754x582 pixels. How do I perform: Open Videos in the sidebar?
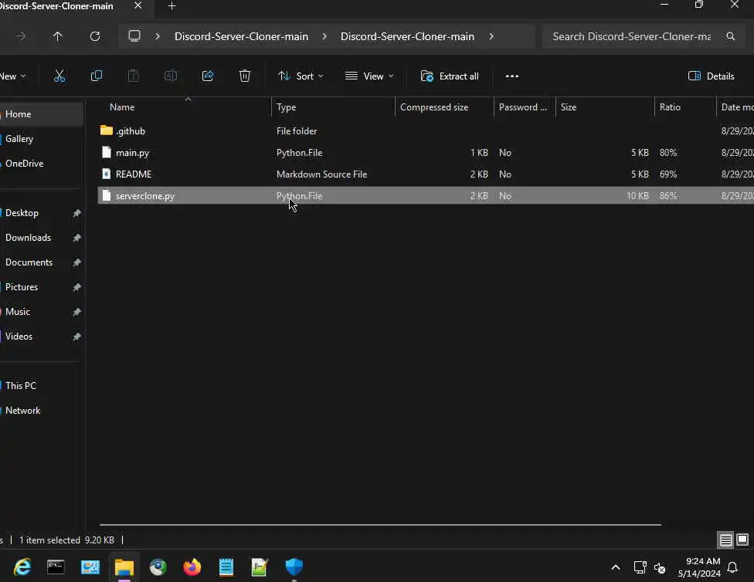pos(42,337)
